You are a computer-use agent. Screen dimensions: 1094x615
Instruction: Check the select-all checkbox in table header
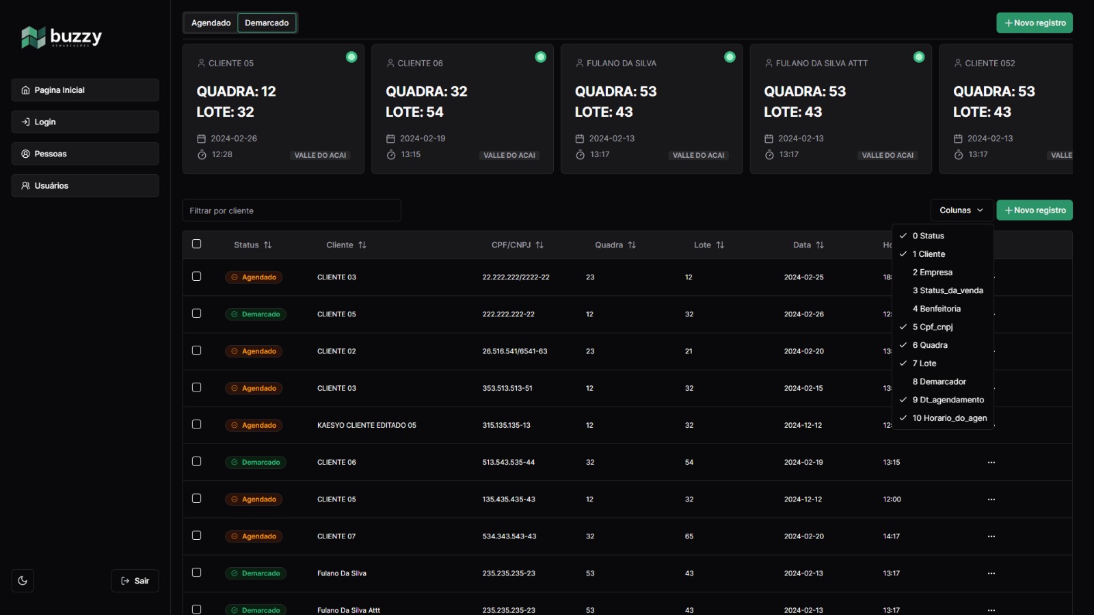197,244
